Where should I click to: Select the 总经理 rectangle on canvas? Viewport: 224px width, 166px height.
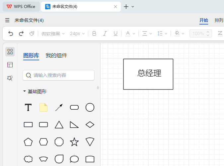tap(148, 74)
